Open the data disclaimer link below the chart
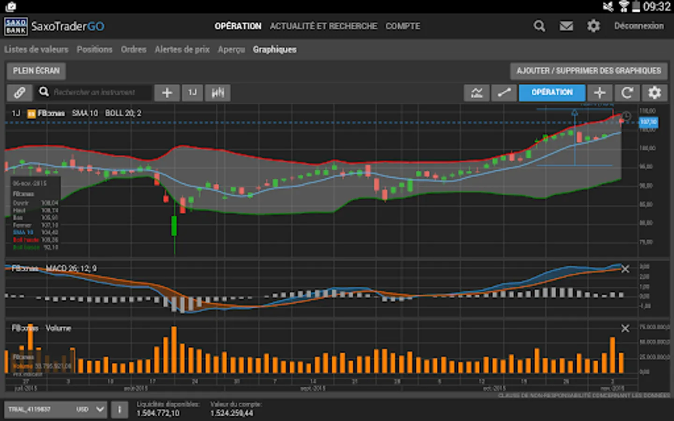Screen dimensions: 674x421 click(x=584, y=396)
